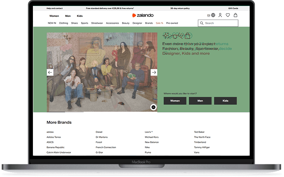Image resolution: width=284 pixels, height=177 pixels.
Task: Click the hero family photo
Action: pos(102,72)
